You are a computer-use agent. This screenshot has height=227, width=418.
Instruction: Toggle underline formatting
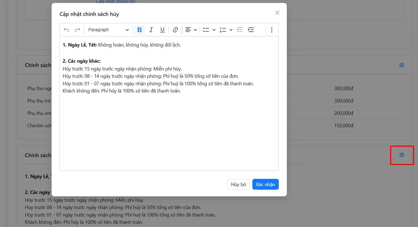point(162,30)
